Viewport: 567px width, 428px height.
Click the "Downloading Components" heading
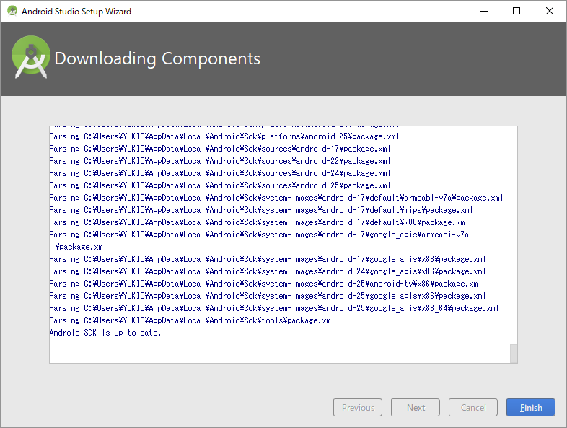157,59
